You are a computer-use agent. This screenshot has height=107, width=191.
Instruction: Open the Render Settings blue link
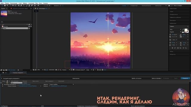(x=25, y=84)
